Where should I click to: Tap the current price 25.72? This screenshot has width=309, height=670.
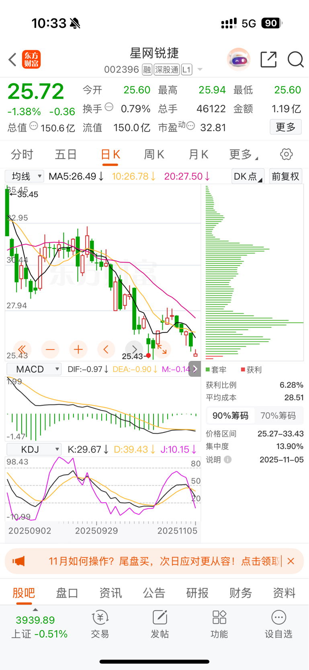pos(36,91)
